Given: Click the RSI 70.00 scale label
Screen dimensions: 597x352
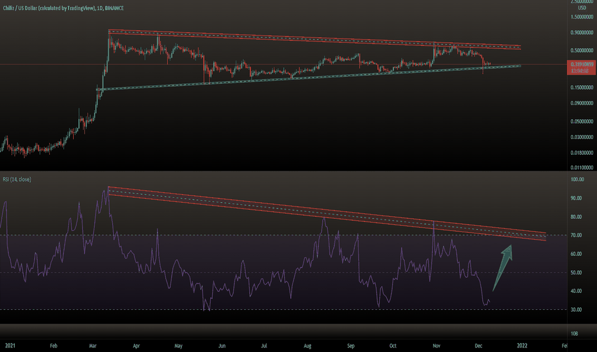Looking at the screenshot, I should 576,235.
